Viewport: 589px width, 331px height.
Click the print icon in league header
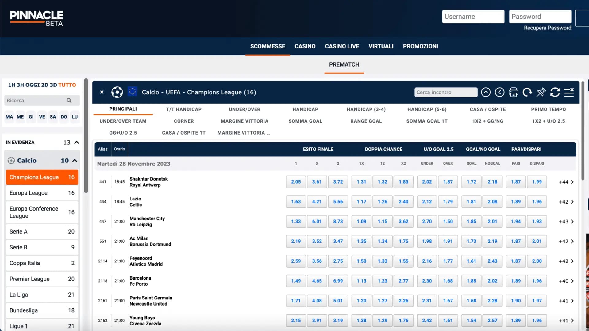[x=513, y=92]
